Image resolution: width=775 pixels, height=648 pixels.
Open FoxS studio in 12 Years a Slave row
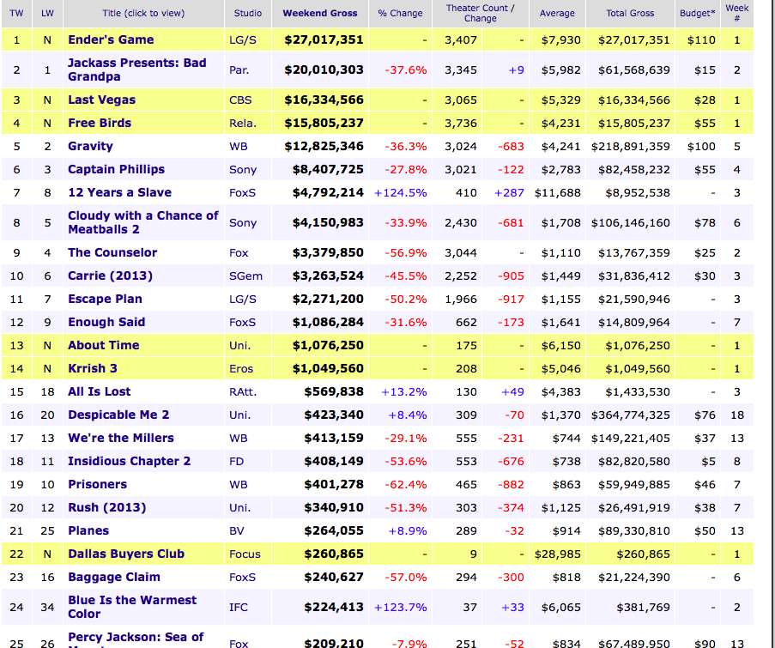[242, 193]
